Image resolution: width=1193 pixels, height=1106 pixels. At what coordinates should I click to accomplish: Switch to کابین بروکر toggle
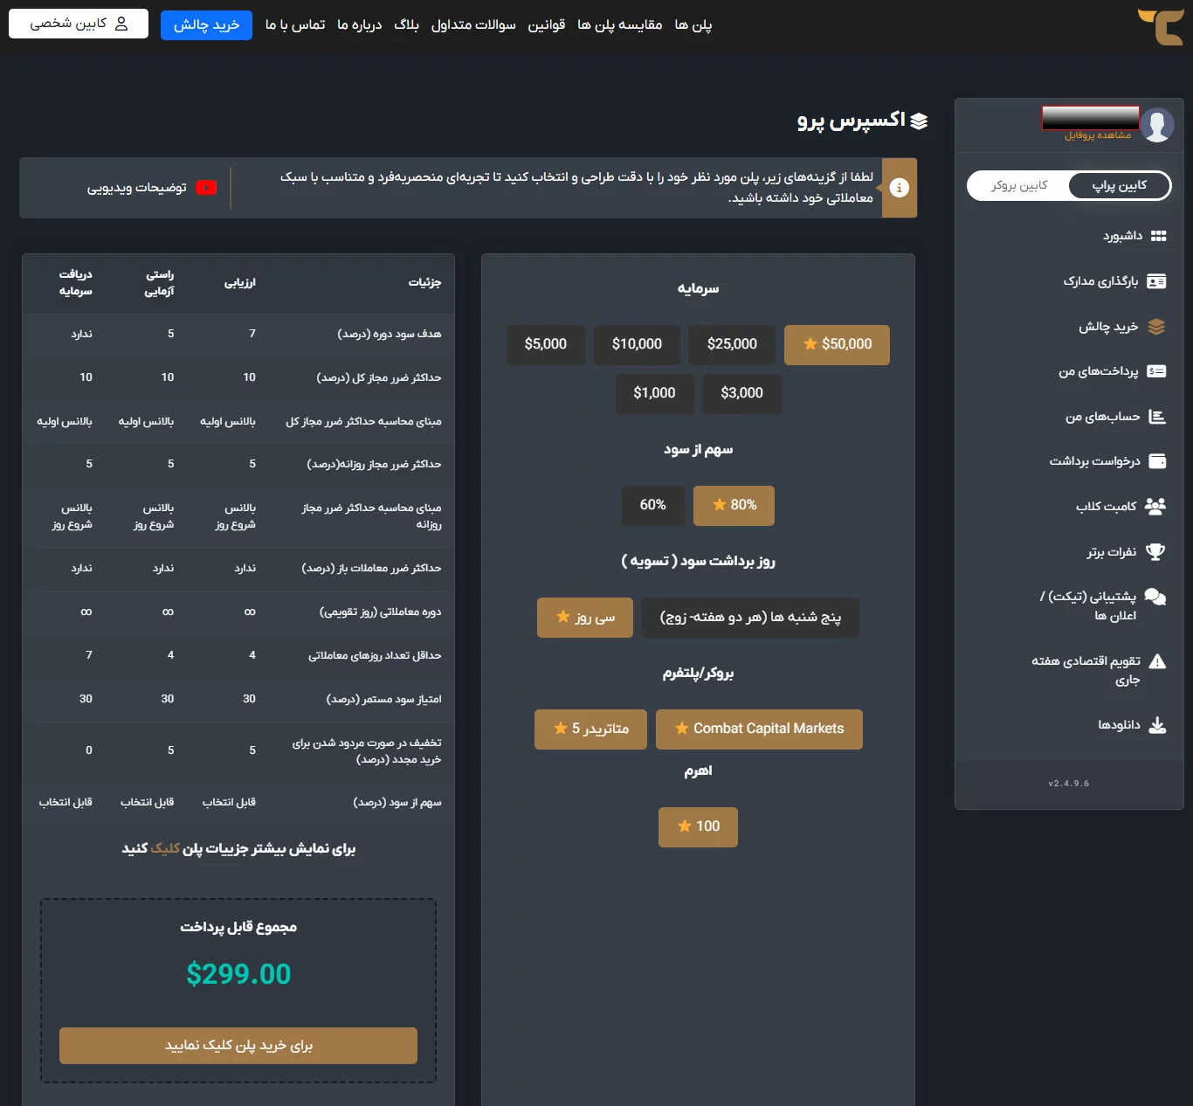1019,185
